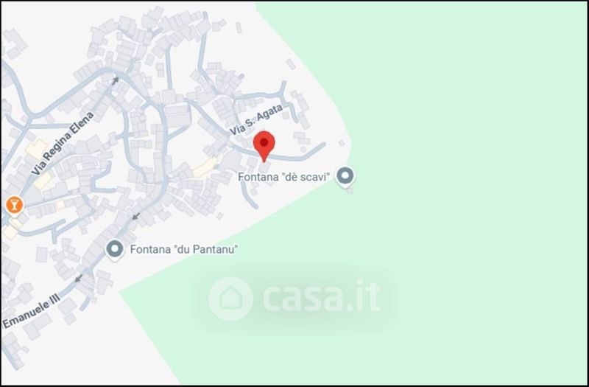
Task: Open the orange cocktail bar marker
Action: tap(14, 206)
